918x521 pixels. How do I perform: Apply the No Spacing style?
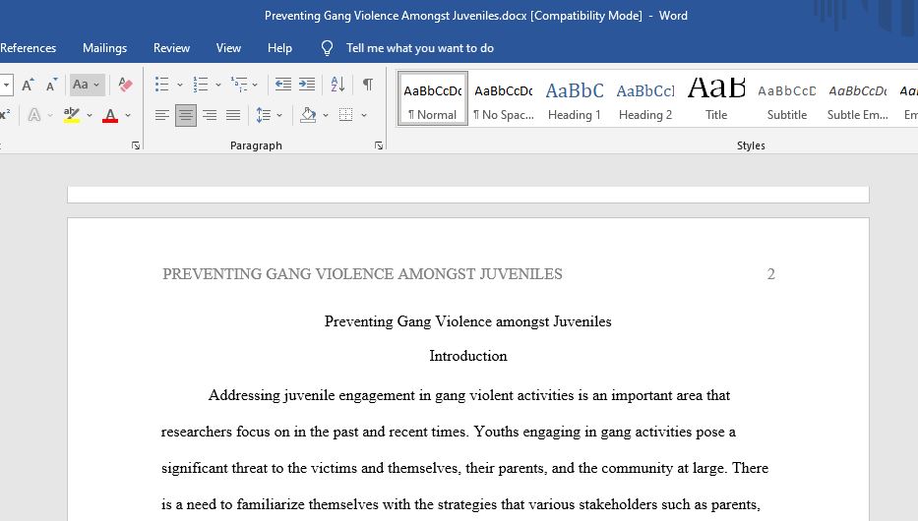[x=504, y=99]
